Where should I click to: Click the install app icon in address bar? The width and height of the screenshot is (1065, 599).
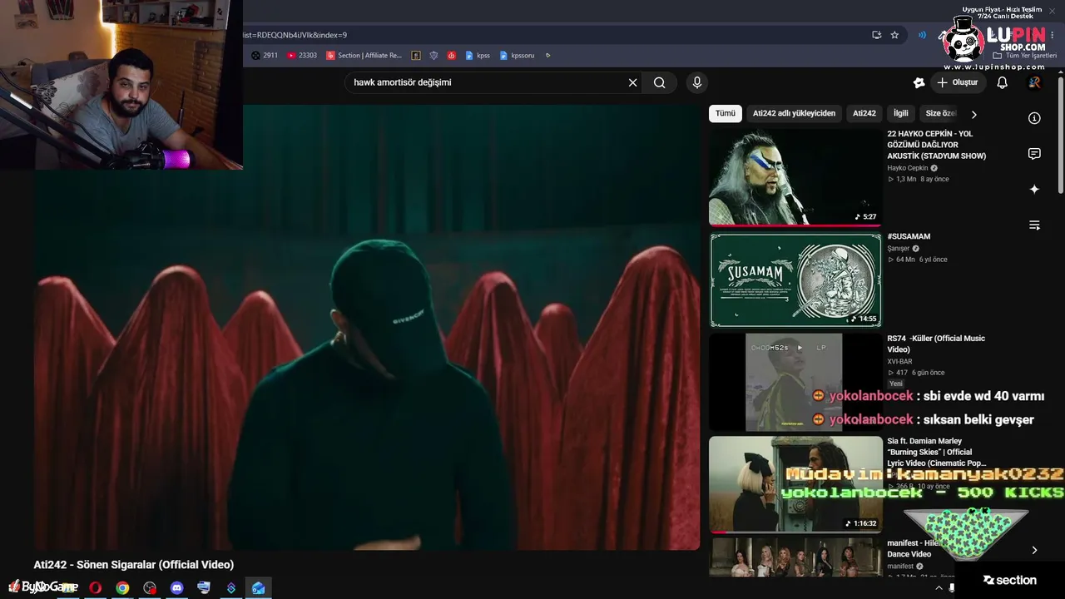[x=876, y=35]
